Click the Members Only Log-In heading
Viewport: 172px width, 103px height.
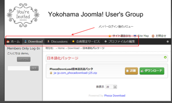coord(23,48)
